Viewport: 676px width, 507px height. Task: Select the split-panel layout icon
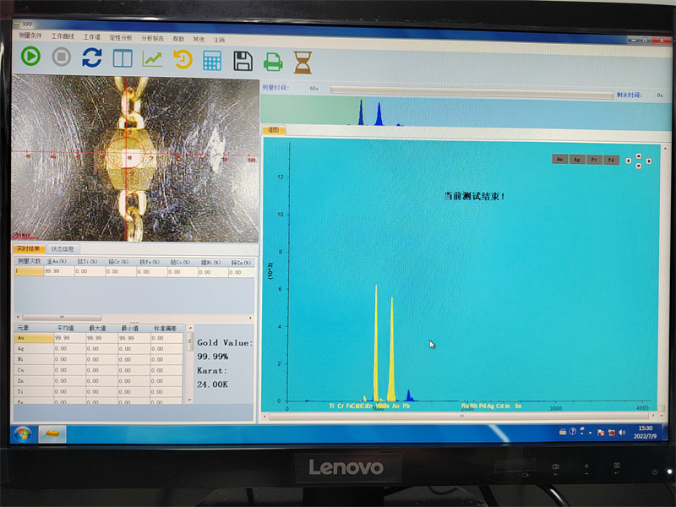(123, 58)
